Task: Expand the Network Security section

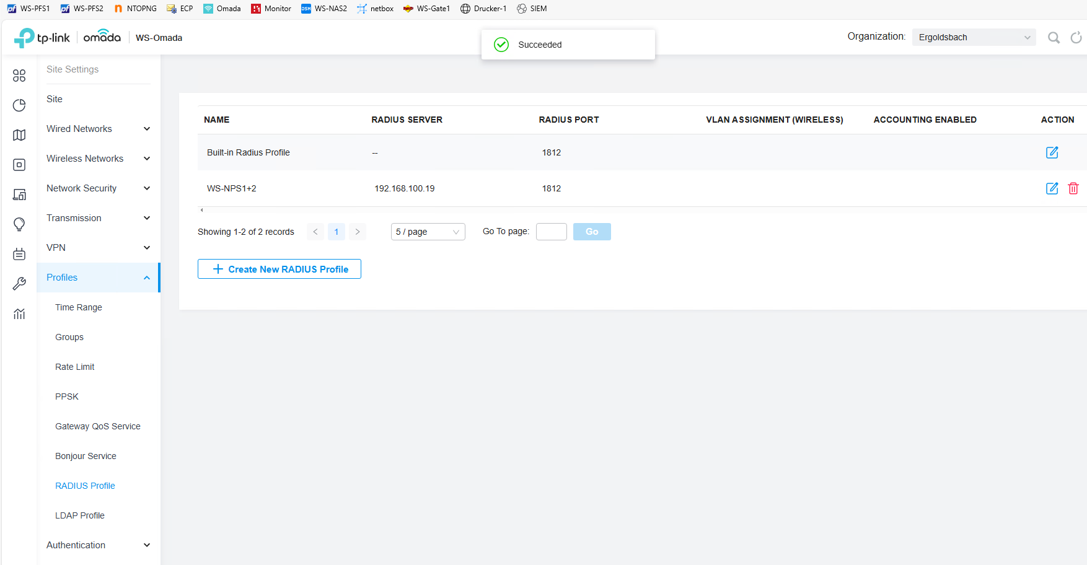Action: 98,188
